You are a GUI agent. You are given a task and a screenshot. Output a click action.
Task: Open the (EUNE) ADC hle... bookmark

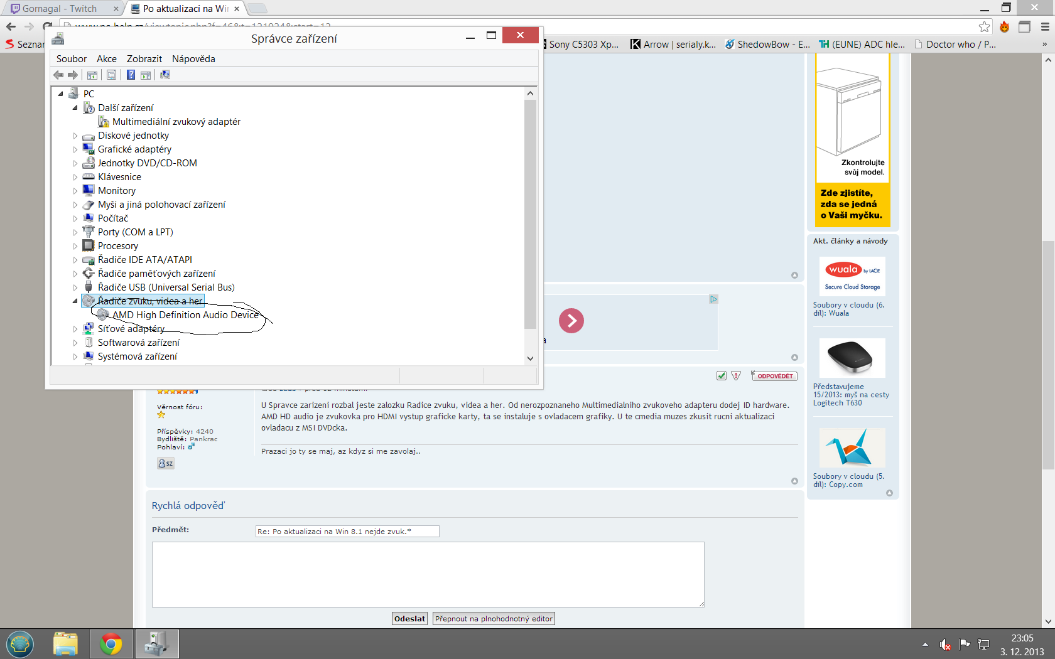point(862,45)
